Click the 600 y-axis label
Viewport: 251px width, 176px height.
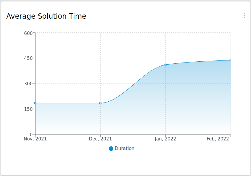click(28, 33)
